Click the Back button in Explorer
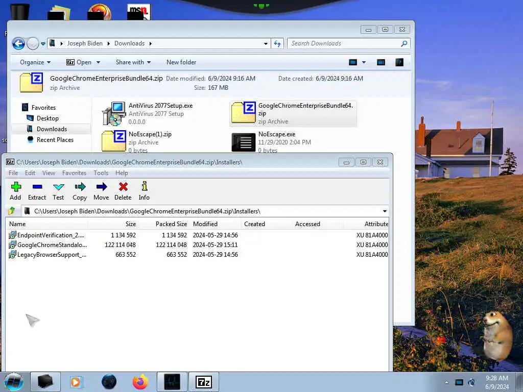This screenshot has width=523, height=392. 19,43
